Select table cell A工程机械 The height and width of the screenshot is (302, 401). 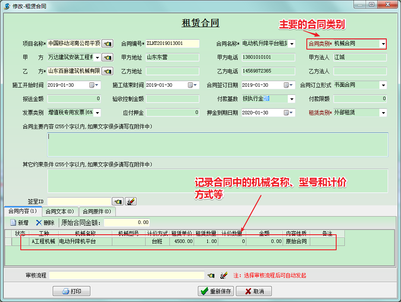click(x=44, y=242)
